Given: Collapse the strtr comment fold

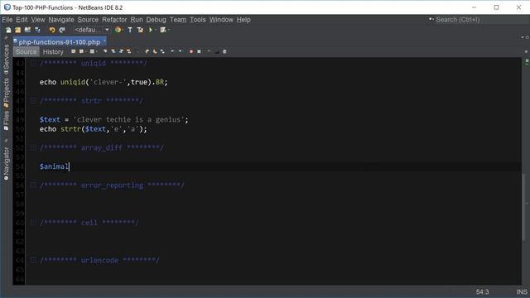Looking at the screenshot, I should coord(33,100).
